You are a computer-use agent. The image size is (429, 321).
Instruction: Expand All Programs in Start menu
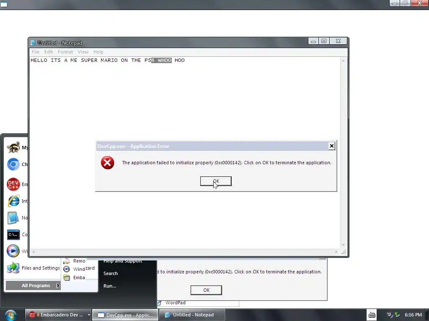33,285
